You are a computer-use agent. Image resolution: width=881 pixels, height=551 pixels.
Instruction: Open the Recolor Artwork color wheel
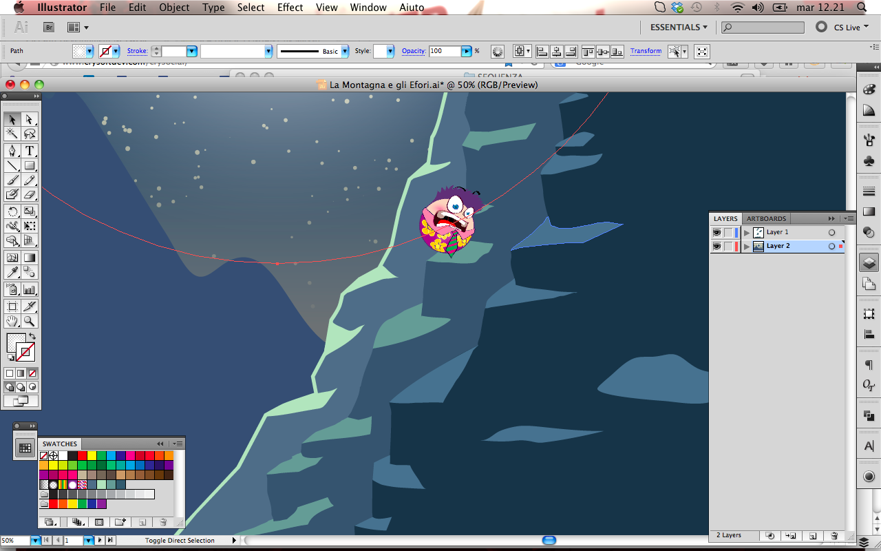pyautogui.click(x=497, y=52)
